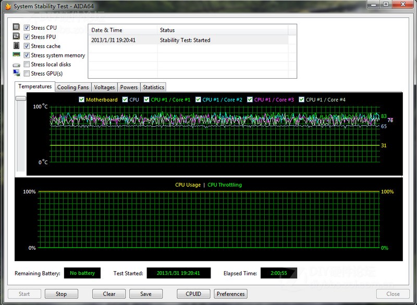Open the CPUID panel button
The image size is (417, 305).
(x=193, y=294)
